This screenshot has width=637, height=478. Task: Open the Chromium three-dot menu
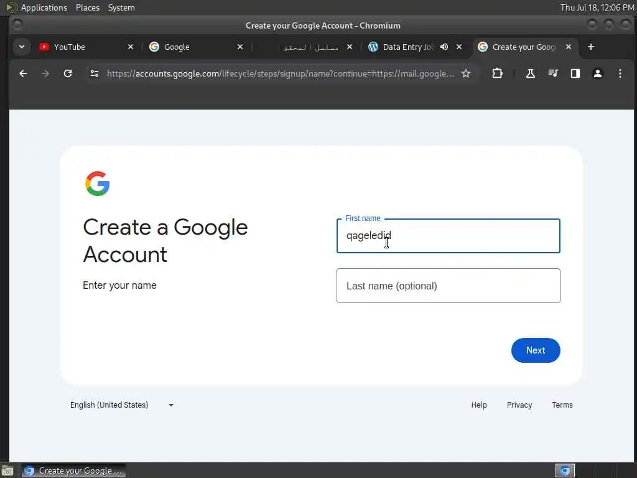click(620, 73)
